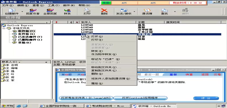The height and width of the screenshot is (108, 227).
Task: Click the Encoding (编码) toolbar icon
Action: tap(185, 12)
